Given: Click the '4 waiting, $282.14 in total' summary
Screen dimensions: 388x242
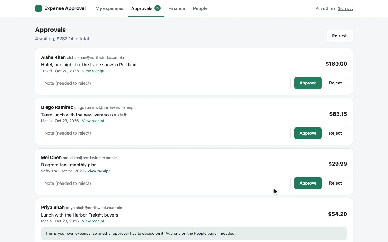Looking at the screenshot, I should click(62, 39).
